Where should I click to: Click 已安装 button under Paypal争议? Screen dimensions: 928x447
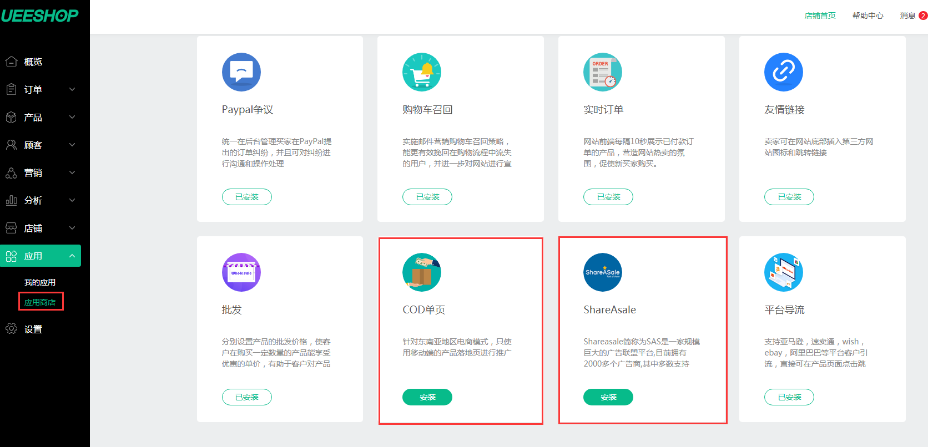coord(247,197)
